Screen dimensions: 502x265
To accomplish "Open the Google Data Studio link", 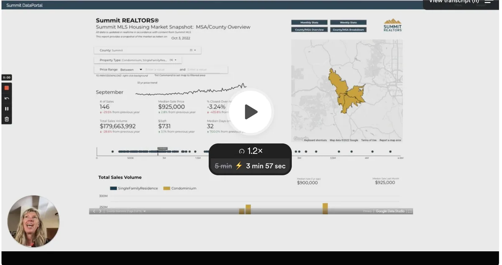I will point(390,211).
